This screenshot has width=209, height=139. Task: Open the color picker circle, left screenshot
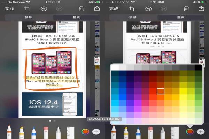tap(85, 132)
